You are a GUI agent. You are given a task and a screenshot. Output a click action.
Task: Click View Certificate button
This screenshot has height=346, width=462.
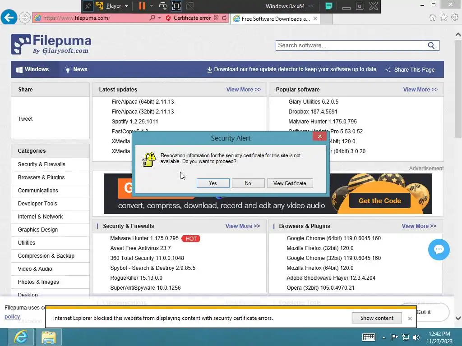click(x=290, y=183)
